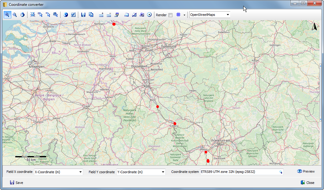Click the Close button at bottom right

tap(307, 183)
